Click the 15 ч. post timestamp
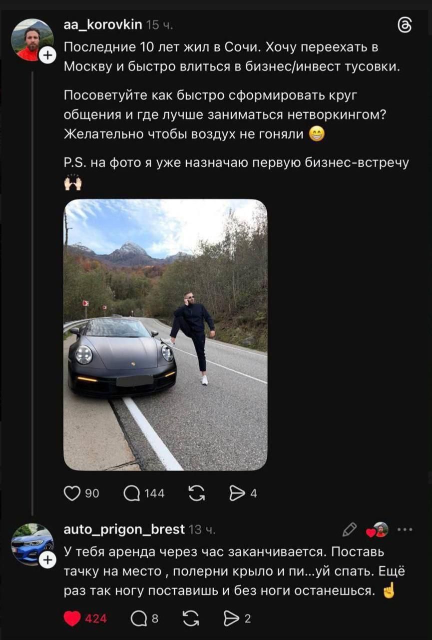Image resolution: width=432 pixels, height=640 pixels. [161, 25]
